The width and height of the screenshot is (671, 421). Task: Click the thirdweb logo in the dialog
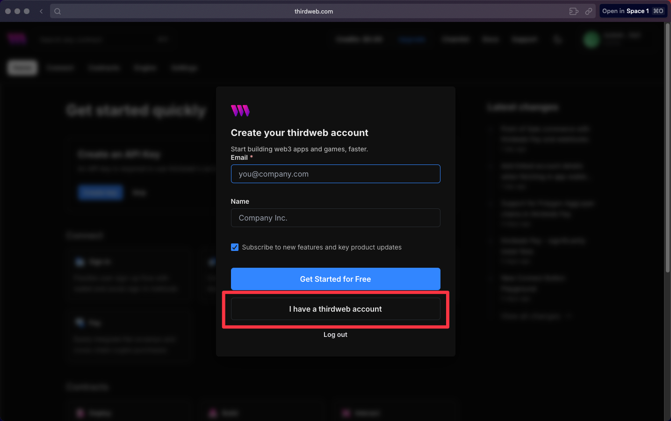240,111
